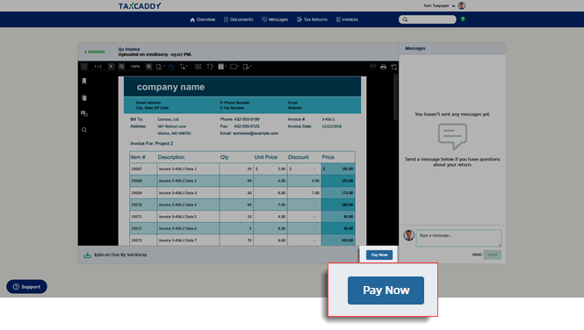584x330 pixels.
Task: Click the vertical scrollbar of document viewer
Action: coord(395,97)
